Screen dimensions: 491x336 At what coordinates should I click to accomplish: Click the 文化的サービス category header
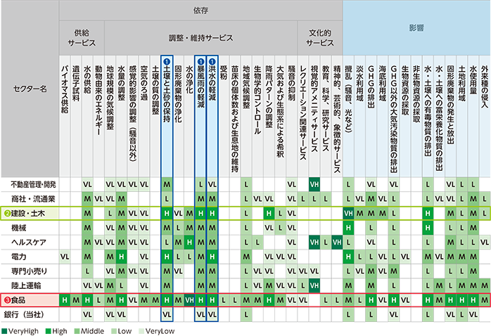point(315,37)
